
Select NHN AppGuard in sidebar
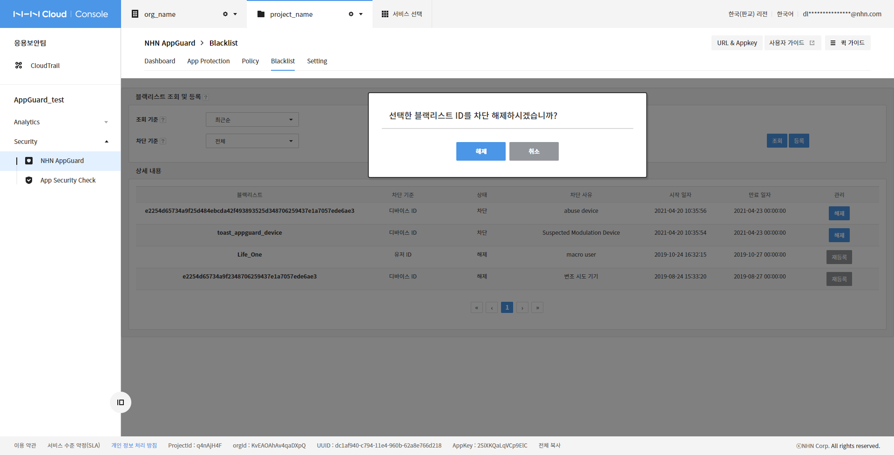pyautogui.click(x=62, y=161)
